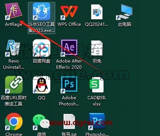Select the CAD软件.xlsx spreadsheet file
The height and width of the screenshot is (136, 160).
click(97, 85)
